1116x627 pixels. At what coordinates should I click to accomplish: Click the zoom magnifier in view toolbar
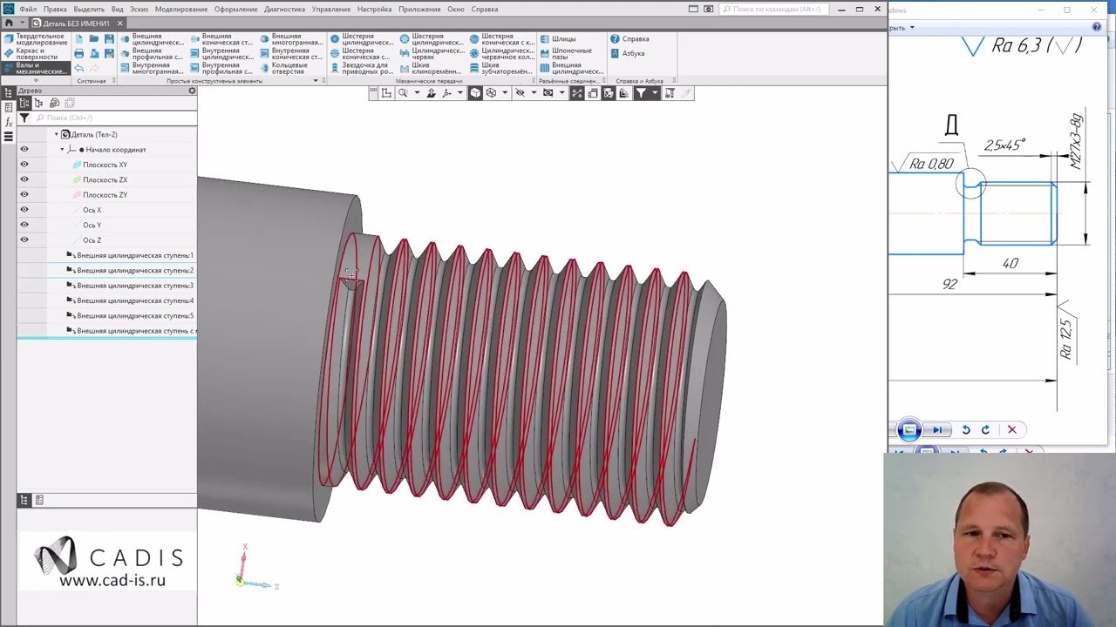pos(403,93)
